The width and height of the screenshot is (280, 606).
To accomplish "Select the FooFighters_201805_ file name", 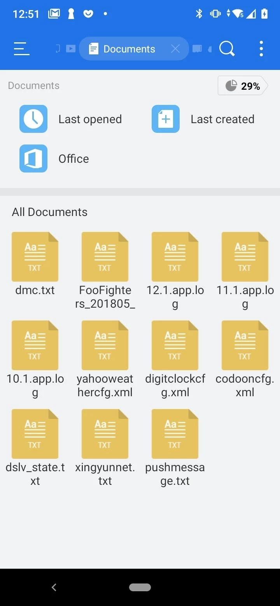I will pyautogui.click(x=105, y=297).
